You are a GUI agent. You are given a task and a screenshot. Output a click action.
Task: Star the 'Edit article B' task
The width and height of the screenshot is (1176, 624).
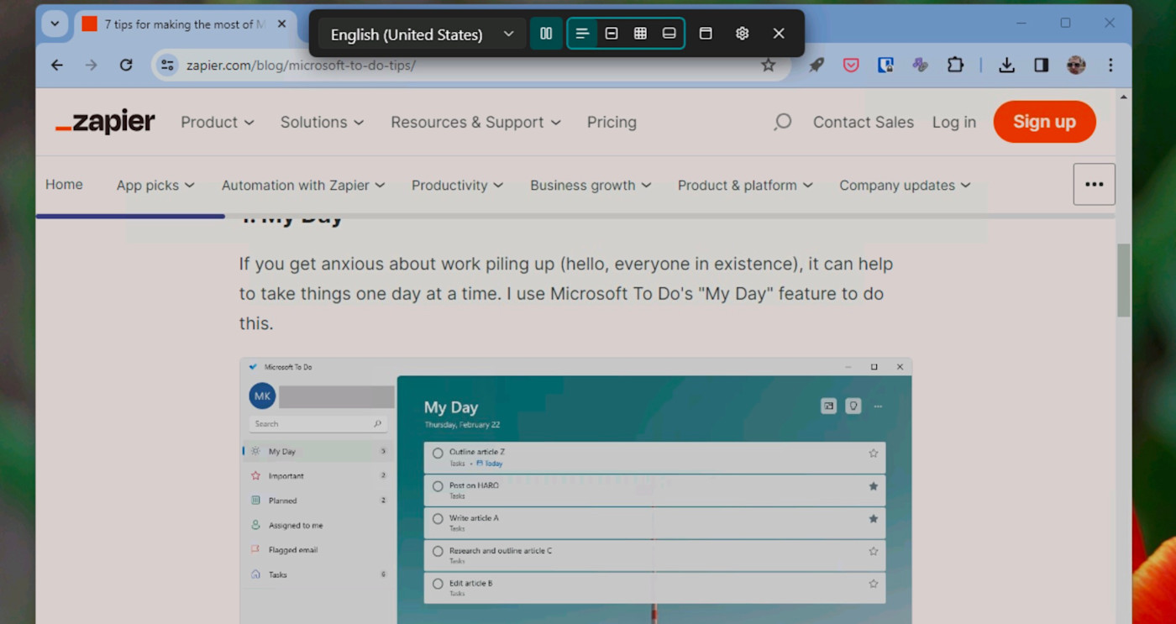coord(874,584)
